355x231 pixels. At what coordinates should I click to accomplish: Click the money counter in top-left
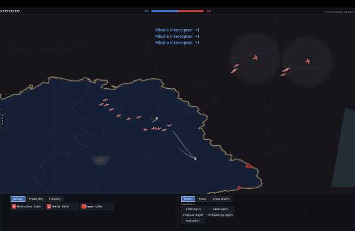pyautogui.click(x=10, y=11)
